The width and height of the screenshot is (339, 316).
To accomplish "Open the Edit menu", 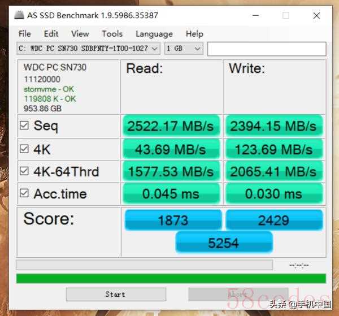I will click(x=51, y=34).
